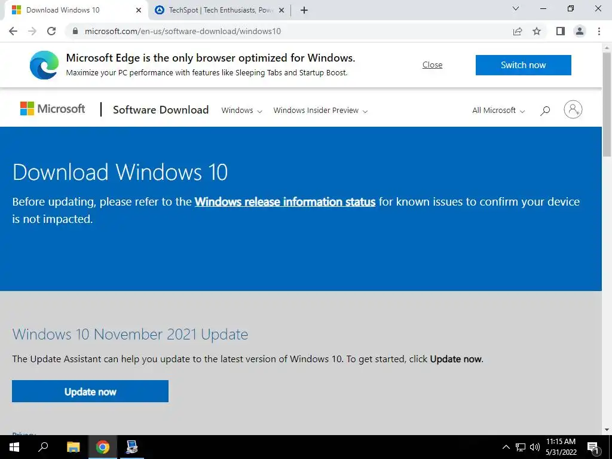Open network status tray icon
The height and width of the screenshot is (459, 612).
[521, 447]
